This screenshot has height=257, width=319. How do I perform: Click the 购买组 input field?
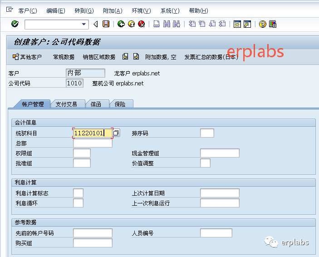click(93, 243)
